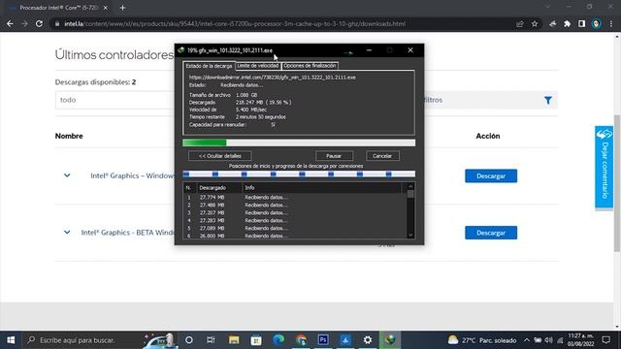Open Cortana circle icon on taskbar
Image resolution: width=621 pixels, height=349 pixels.
(x=189, y=340)
